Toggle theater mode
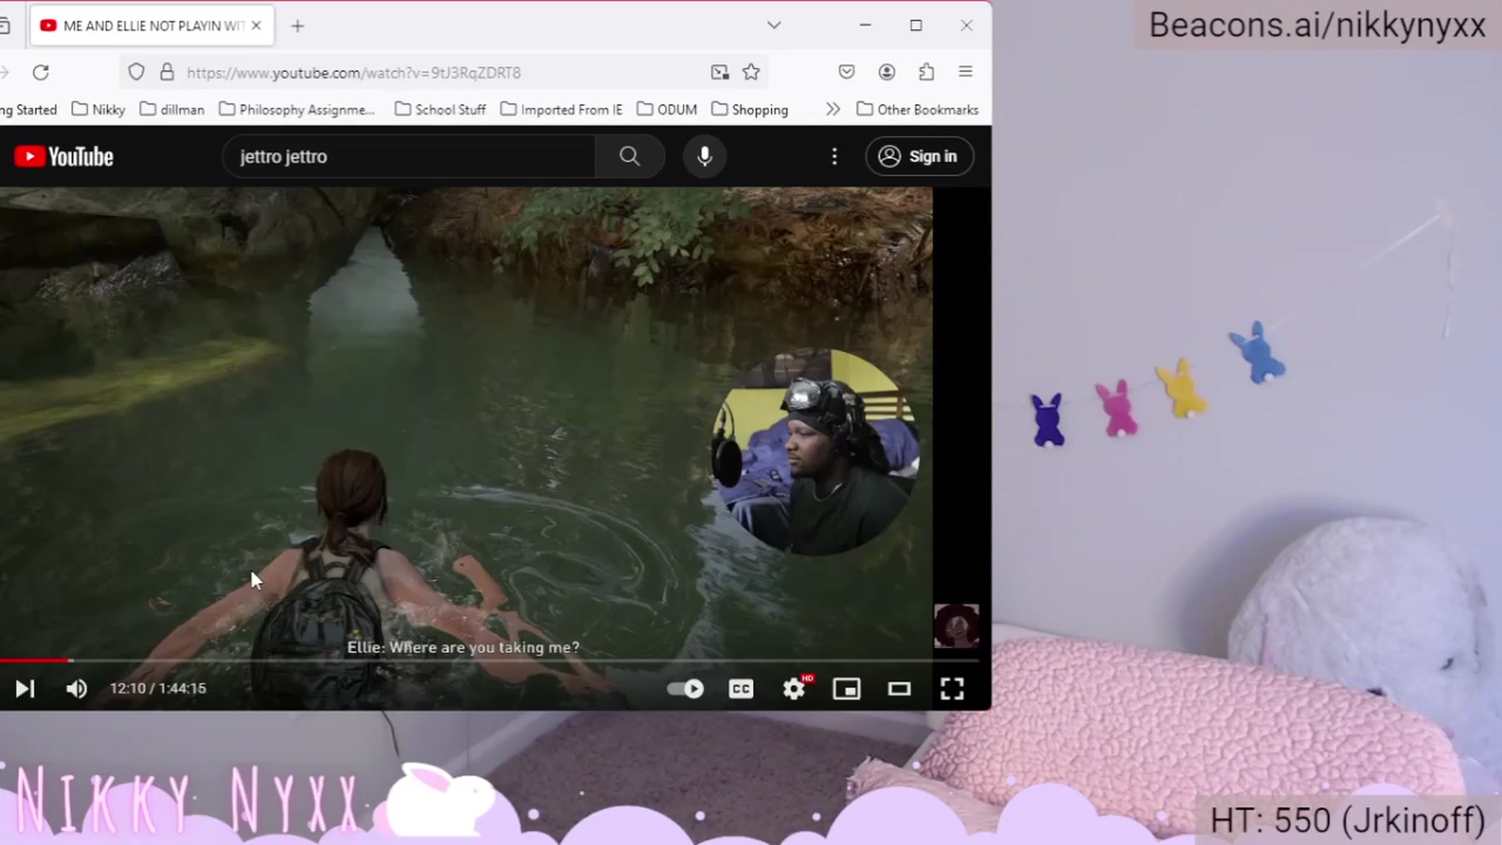This screenshot has height=845, width=1502. tap(900, 689)
